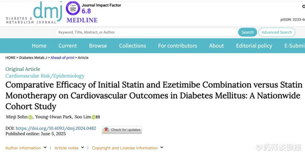
Task: Click the Advanced Search button
Action: click(277, 32)
